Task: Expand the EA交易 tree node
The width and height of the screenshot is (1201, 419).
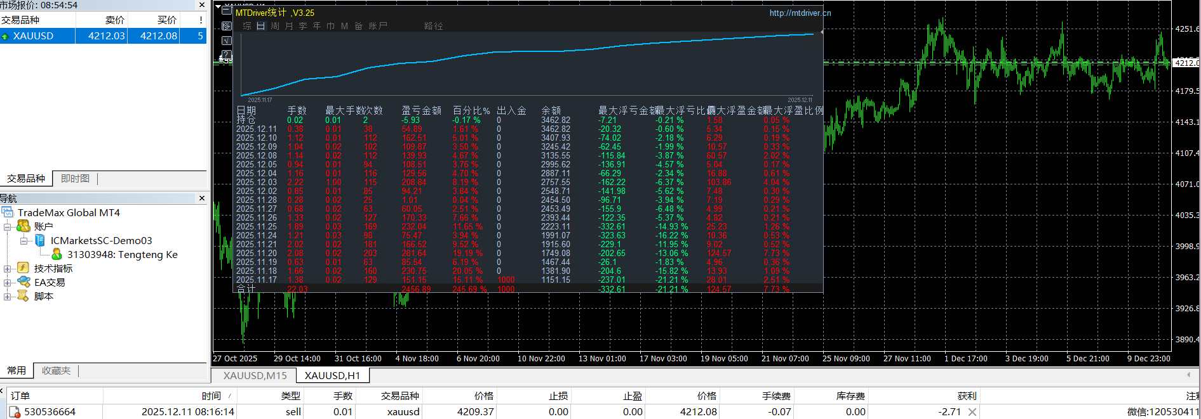Action: click(x=8, y=283)
